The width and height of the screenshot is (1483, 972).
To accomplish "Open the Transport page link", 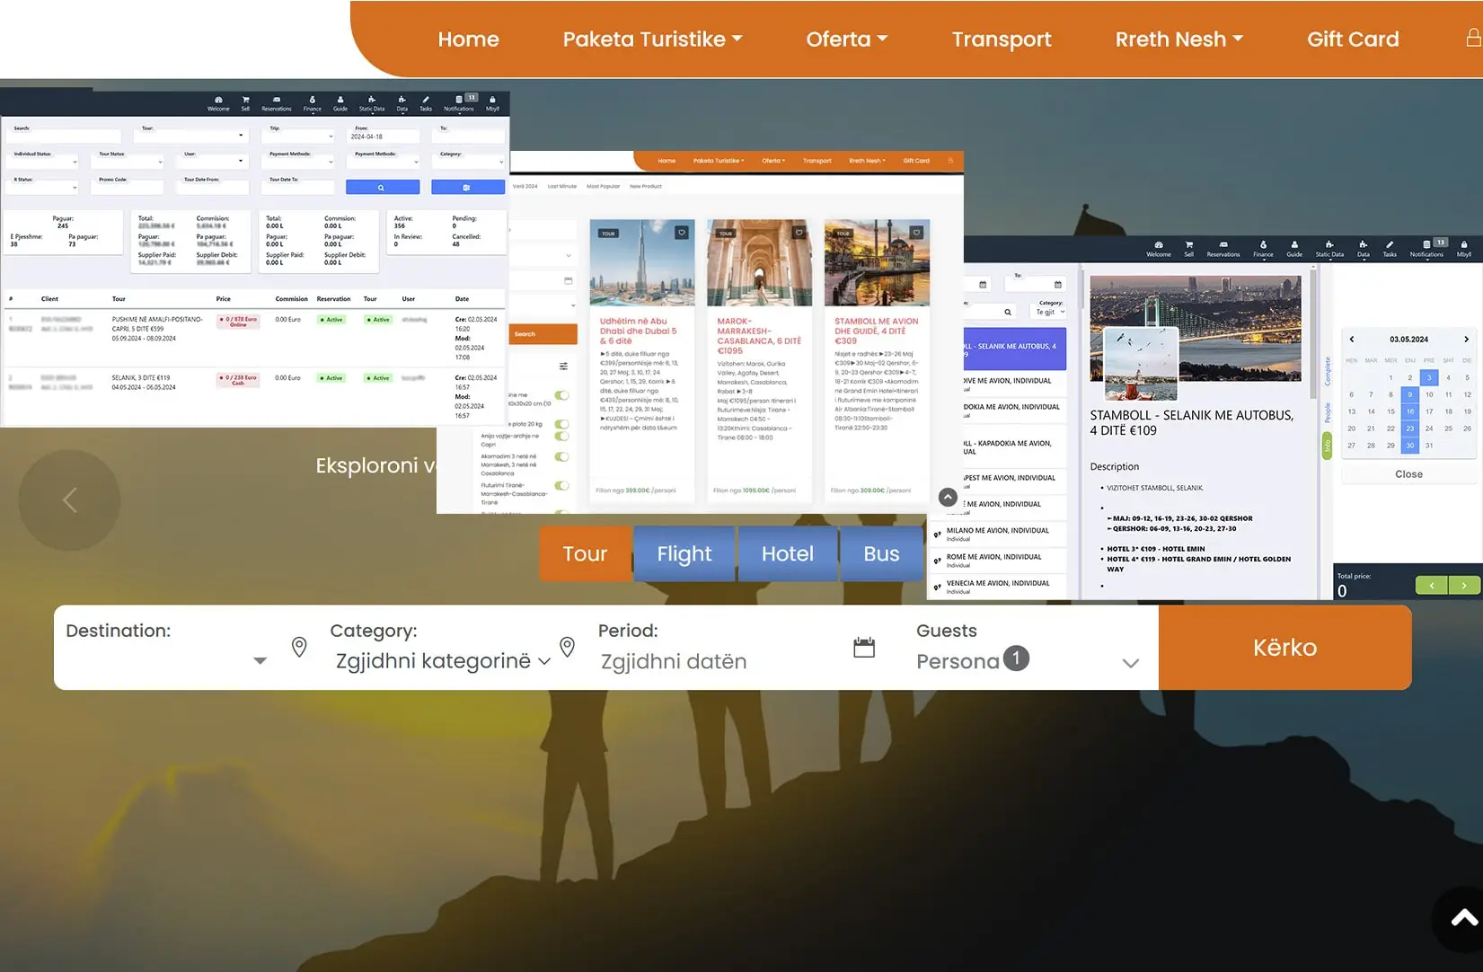I will click(1002, 40).
